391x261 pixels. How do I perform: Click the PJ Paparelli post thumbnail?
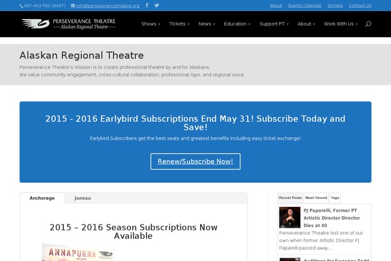tap(290, 217)
